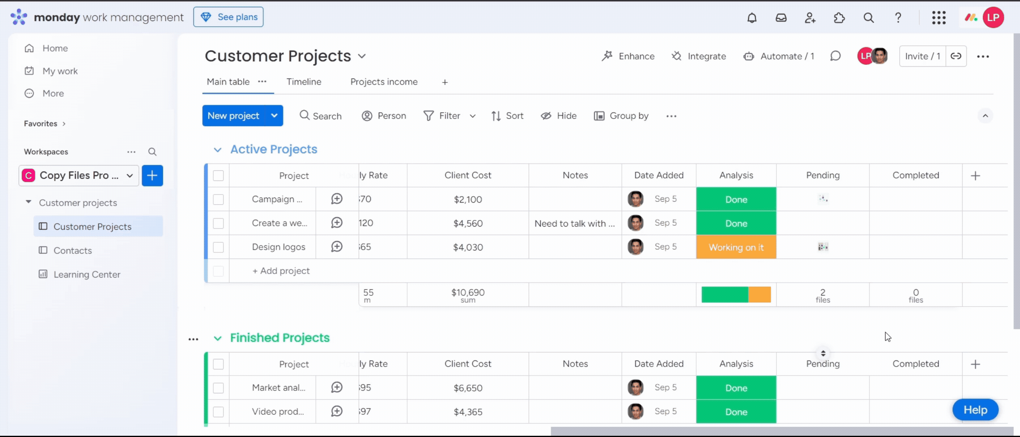Expand the Copy Files Pro workspace selector
The width and height of the screenshot is (1020, 437).
(x=130, y=176)
